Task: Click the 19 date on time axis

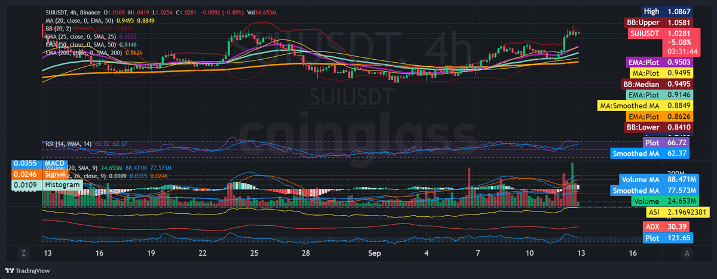Action: tap(151, 253)
